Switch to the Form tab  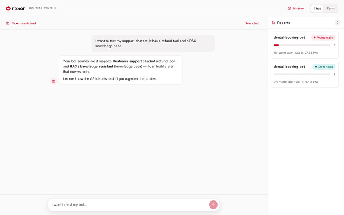[330, 9]
